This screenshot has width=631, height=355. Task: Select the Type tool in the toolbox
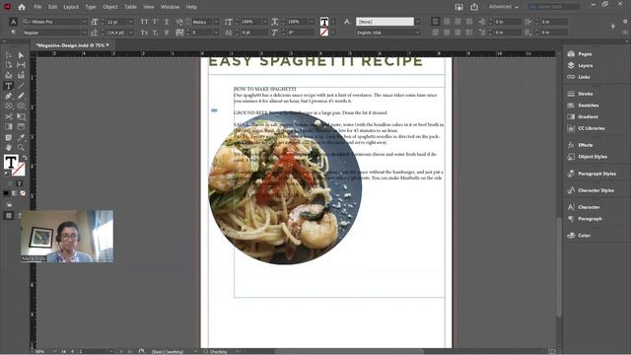(x=9, y=86)
